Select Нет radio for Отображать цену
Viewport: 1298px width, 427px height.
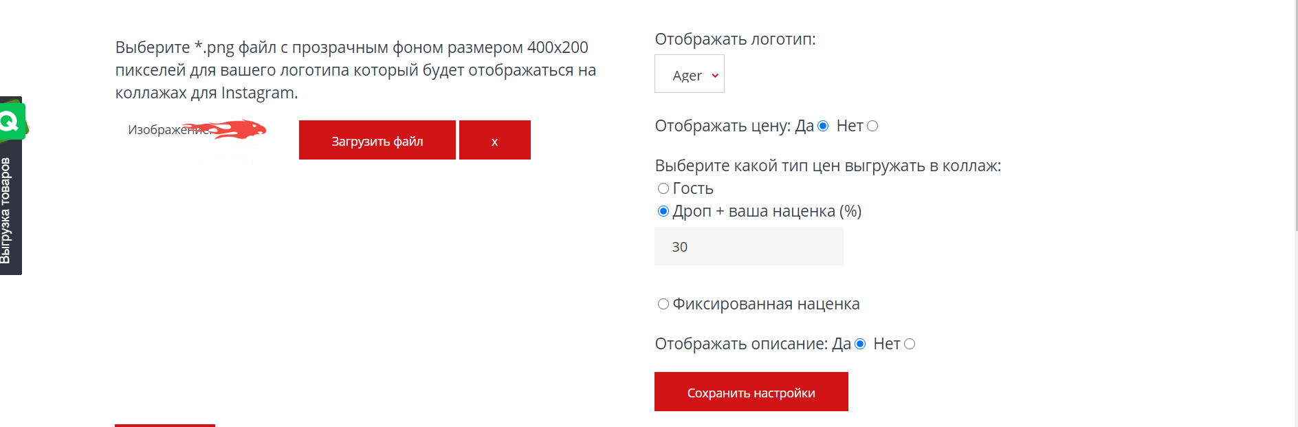tap(872, 126)
